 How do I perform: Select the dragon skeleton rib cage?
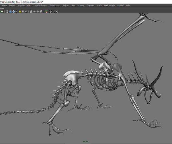103,82
